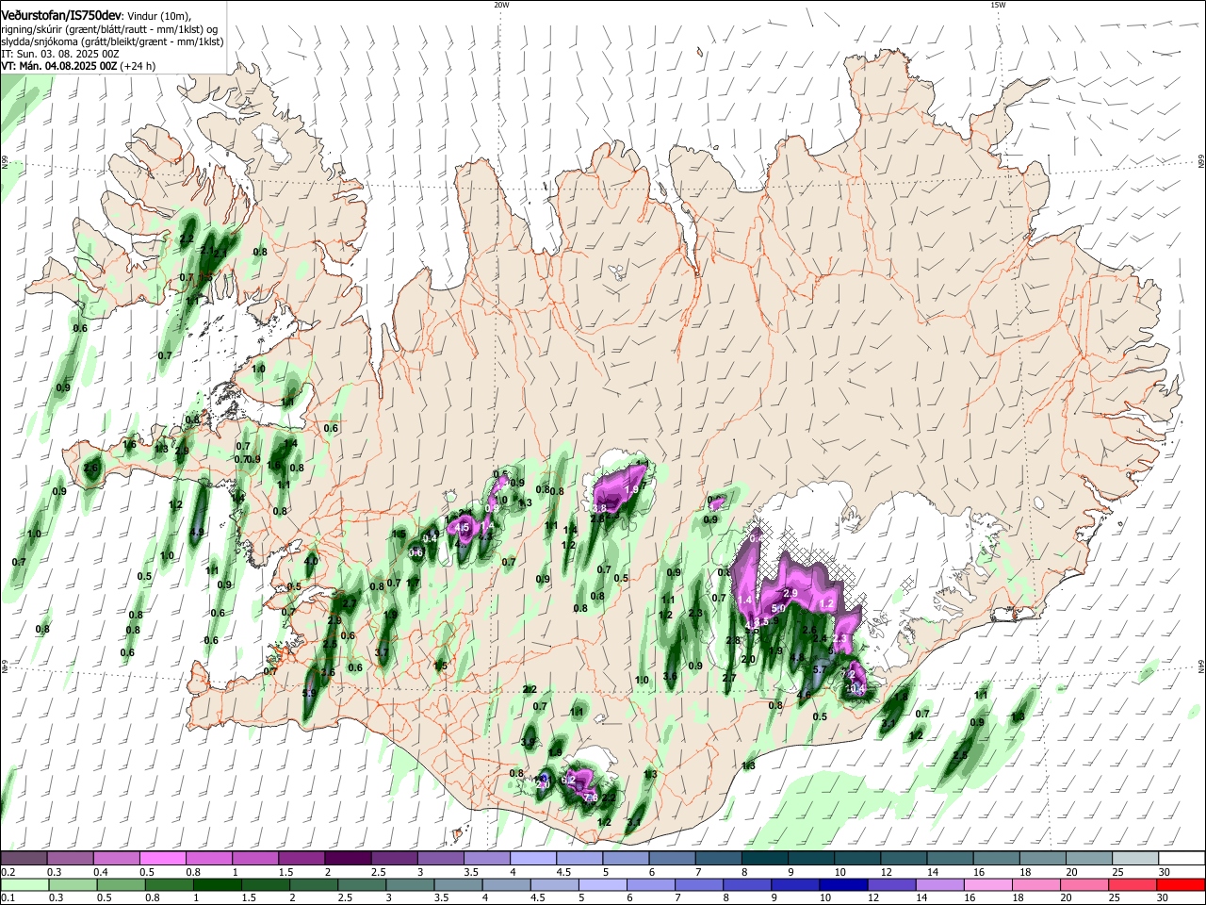Viewport: 1206px width, 905px height.
Task: Click the valid time VT: Mán. 04.08.2025 00Z
Action: click(x=58, y=66)
